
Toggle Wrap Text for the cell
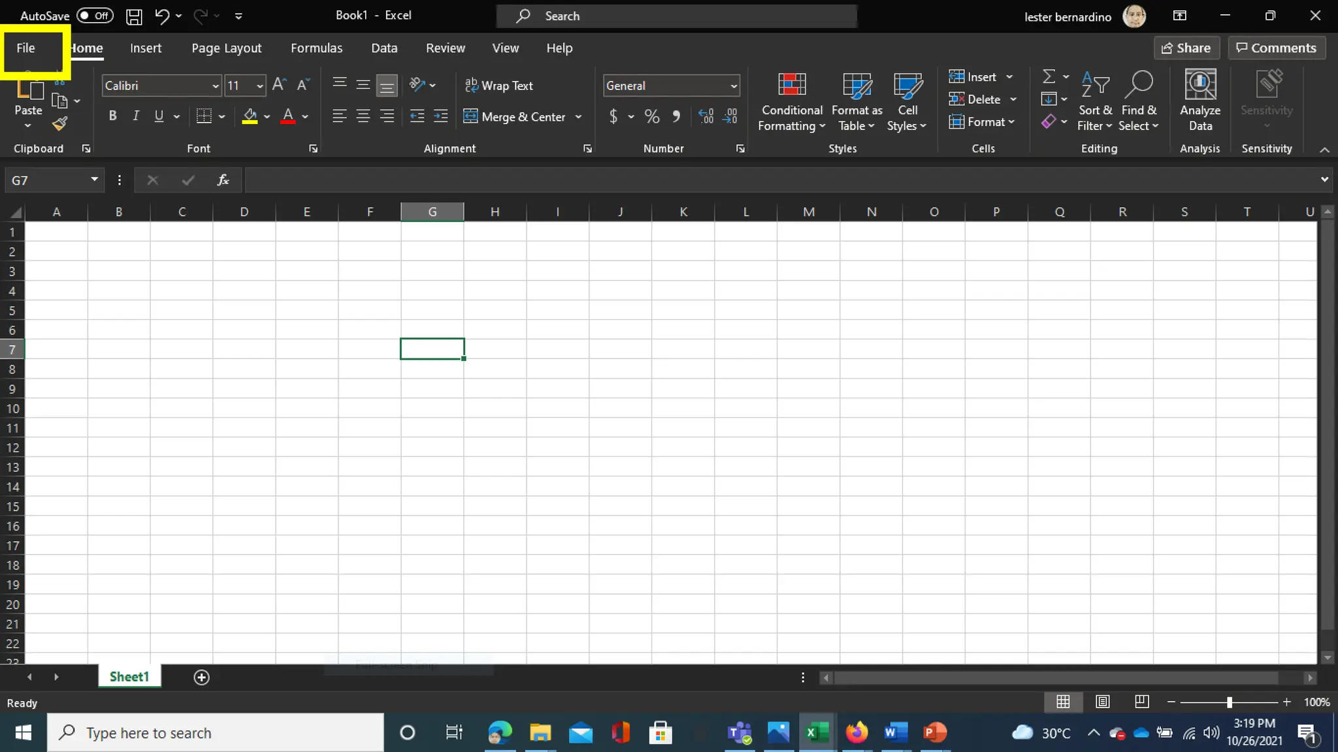[498, 86]
